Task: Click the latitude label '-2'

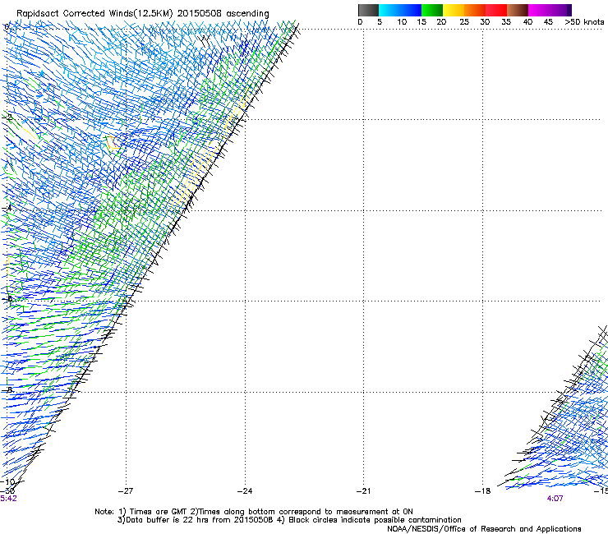Action: tap(7, 117)
